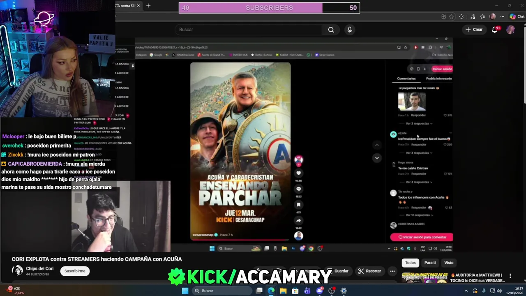The height and width of the screenshot is (296, 526).
Task: Select the Para ti filter chip
Action: 430,263
